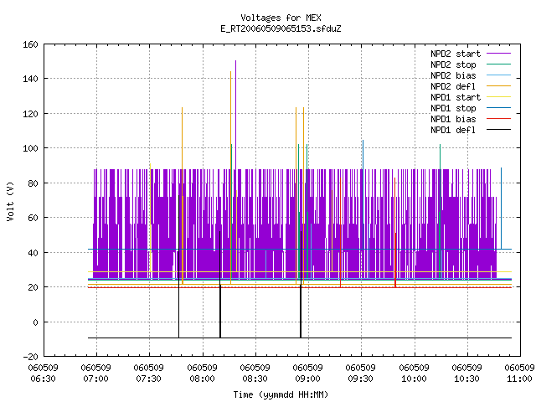
Task: Click the blue NPD1 stop legend line
Action: 499,108
